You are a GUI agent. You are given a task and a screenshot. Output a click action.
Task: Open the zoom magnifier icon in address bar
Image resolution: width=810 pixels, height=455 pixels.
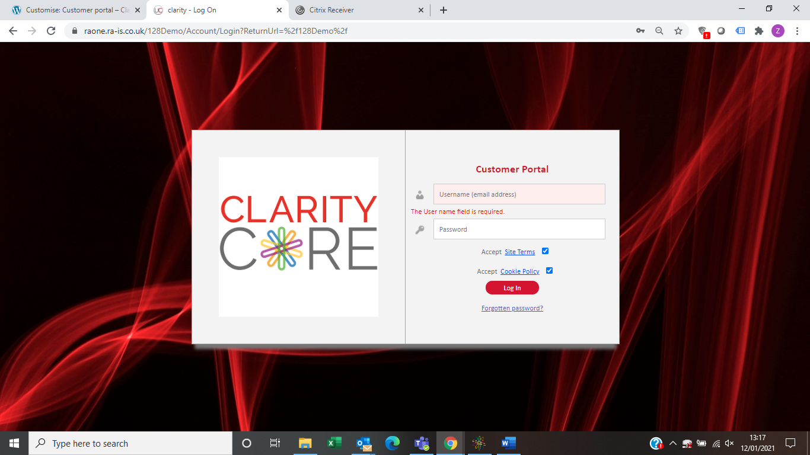659,31
